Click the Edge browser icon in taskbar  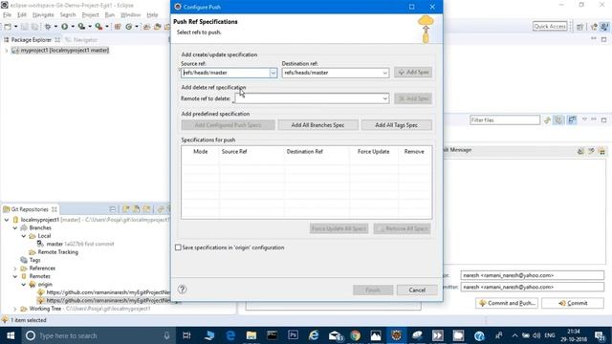point(230,335)
